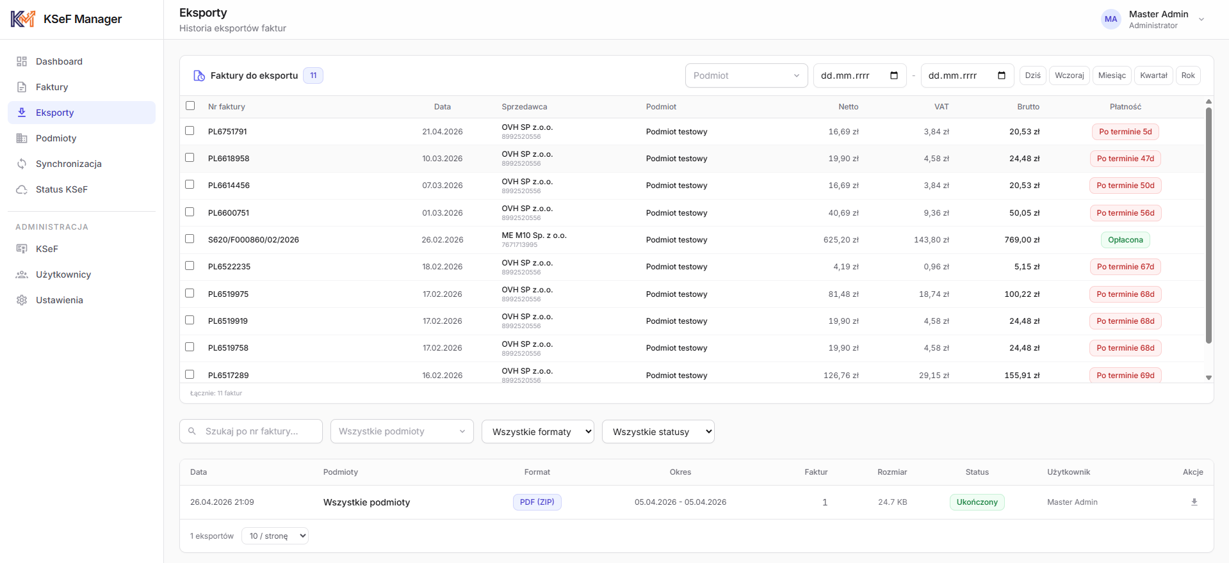Check invoice PL6751791
Viewport: 1229px width, 563px height.
click(190, 131)
